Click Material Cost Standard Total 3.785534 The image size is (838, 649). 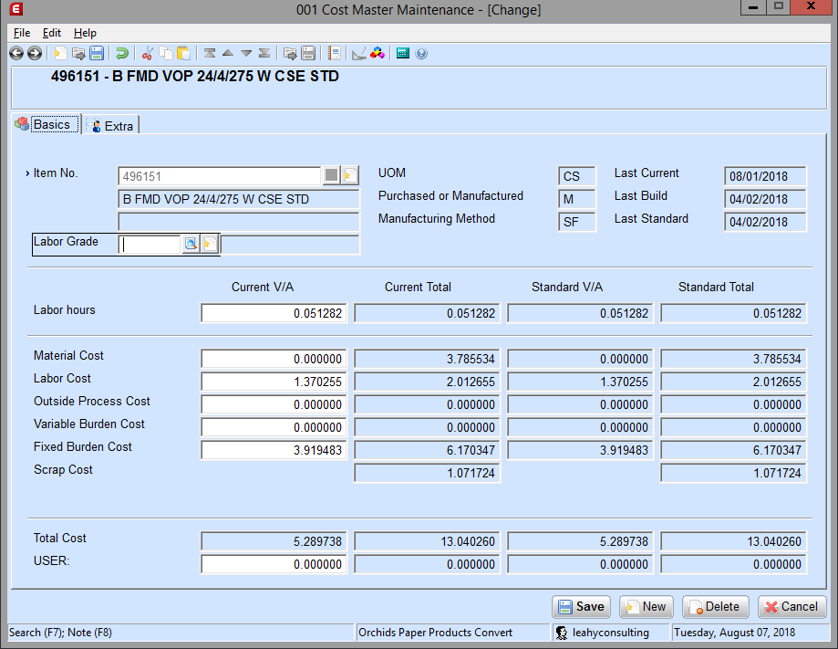pos(733,359)
